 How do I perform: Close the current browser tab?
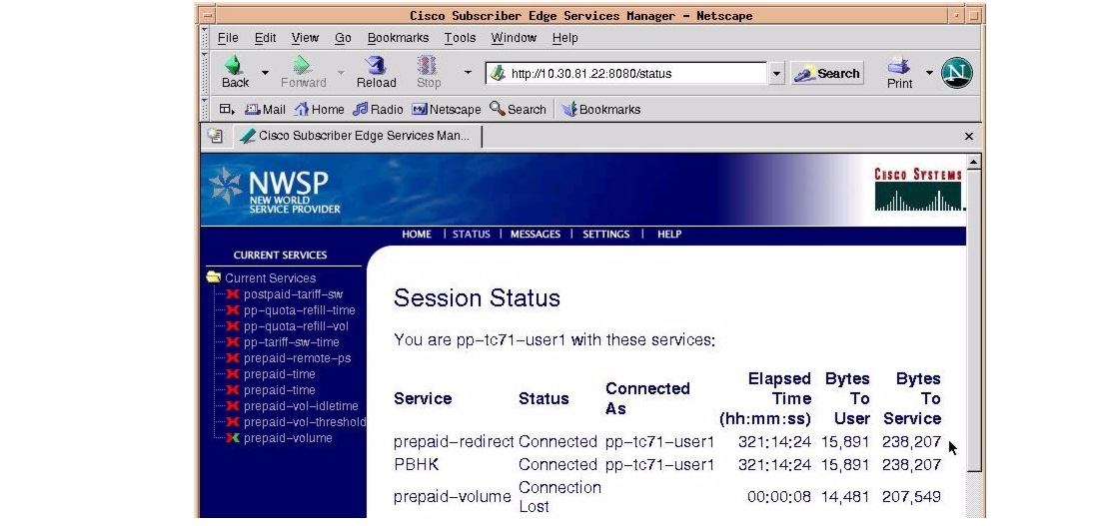tap(969, 136)
